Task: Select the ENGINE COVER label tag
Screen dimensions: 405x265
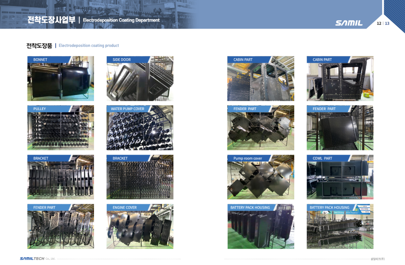Action: point(125,208)
